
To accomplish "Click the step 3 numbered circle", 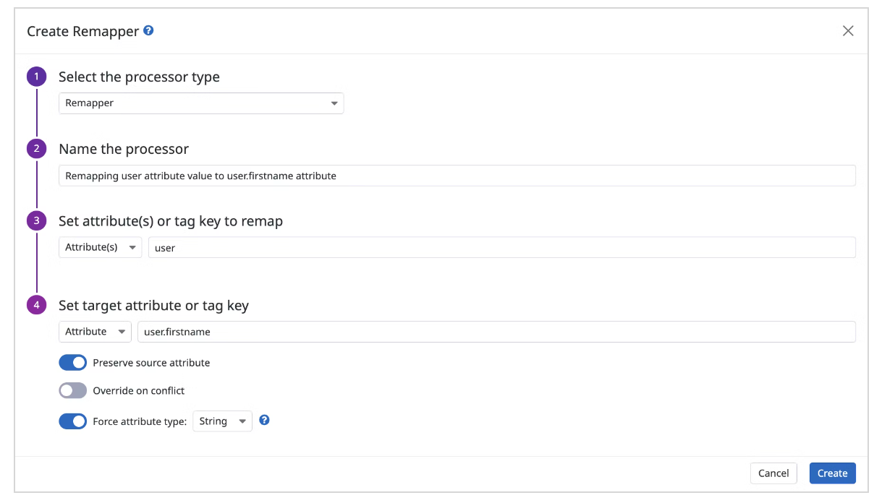I will click(x=36, y=220).
